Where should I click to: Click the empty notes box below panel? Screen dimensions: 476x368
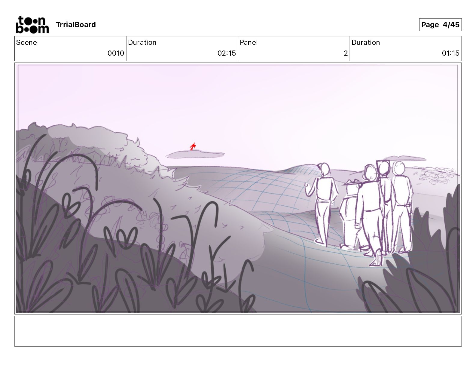238,331
